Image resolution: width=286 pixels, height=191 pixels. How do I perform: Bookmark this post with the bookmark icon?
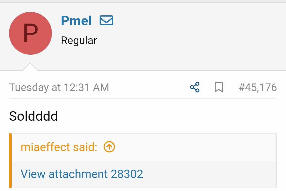(218, 87)
